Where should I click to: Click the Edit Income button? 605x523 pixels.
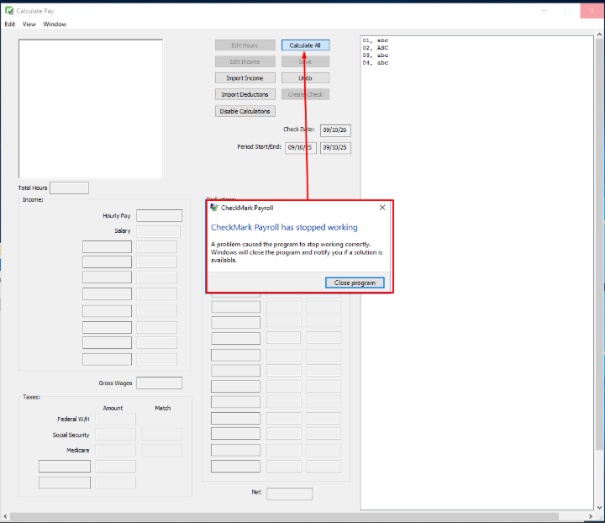245,61
